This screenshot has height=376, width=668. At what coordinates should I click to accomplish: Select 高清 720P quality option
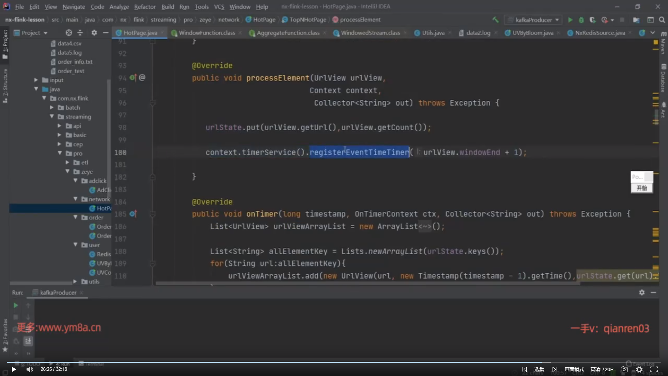602,369
